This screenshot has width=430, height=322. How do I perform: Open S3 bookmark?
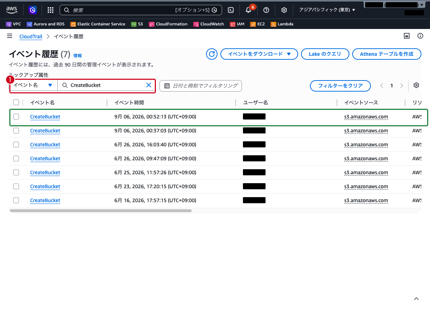[x=137, y=24]
